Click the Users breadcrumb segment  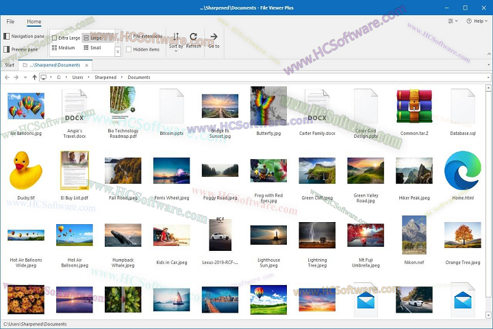[x=77, y=77]
